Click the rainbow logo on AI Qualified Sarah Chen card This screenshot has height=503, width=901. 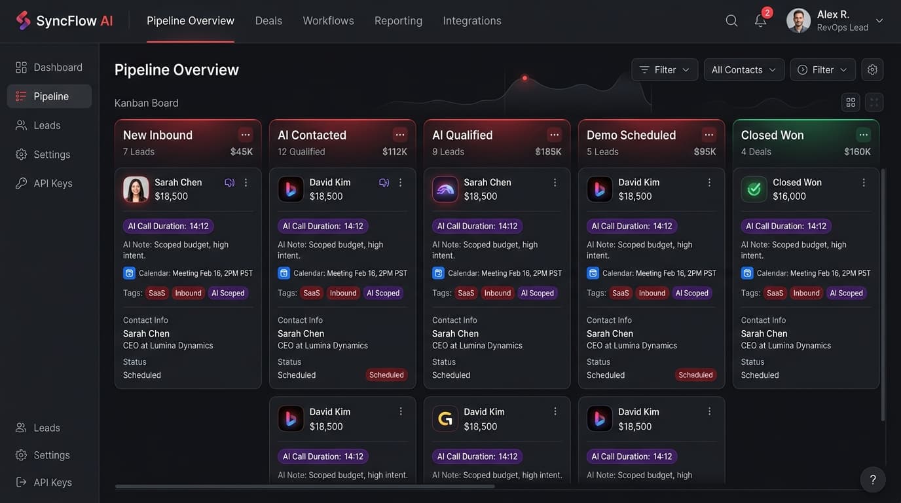point(445,189)
